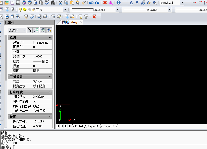The image size is (207, 149).
Task: Open help with the blue question mark
Action: tap(119, 3)
